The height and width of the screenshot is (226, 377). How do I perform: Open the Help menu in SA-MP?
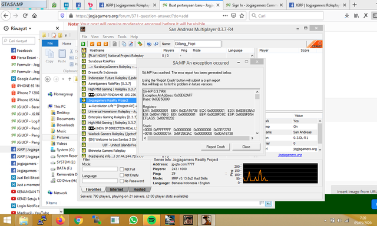click(134, 36)
